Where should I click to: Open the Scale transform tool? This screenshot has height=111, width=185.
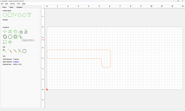click(10, 31)
